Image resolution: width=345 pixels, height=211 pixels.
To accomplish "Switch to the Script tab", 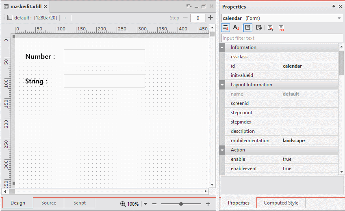I will pos(80,203).
